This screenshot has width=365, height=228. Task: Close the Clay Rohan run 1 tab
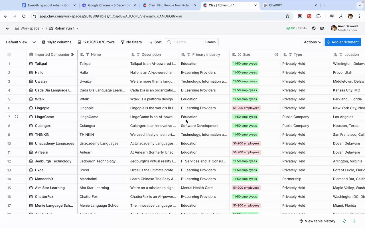[x=255, y=5]
